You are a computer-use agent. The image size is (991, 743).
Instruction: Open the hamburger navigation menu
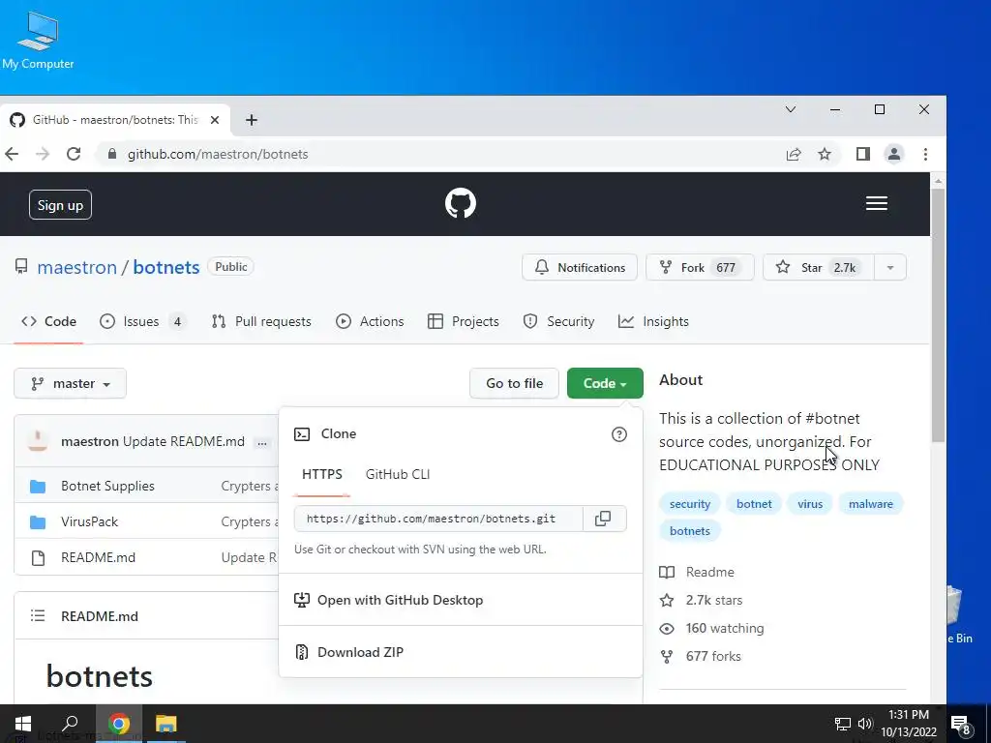(876, 203)
